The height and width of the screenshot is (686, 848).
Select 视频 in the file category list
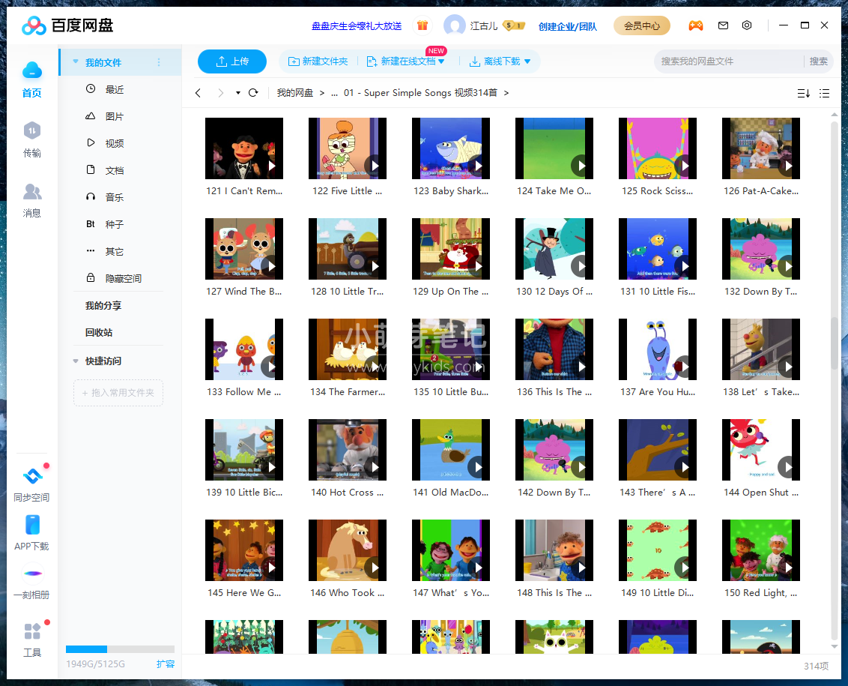114,143
